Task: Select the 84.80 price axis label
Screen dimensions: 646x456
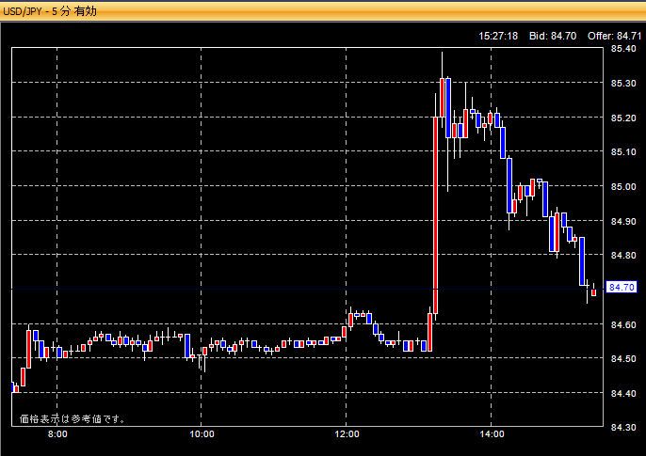Action: click(622, 255)
